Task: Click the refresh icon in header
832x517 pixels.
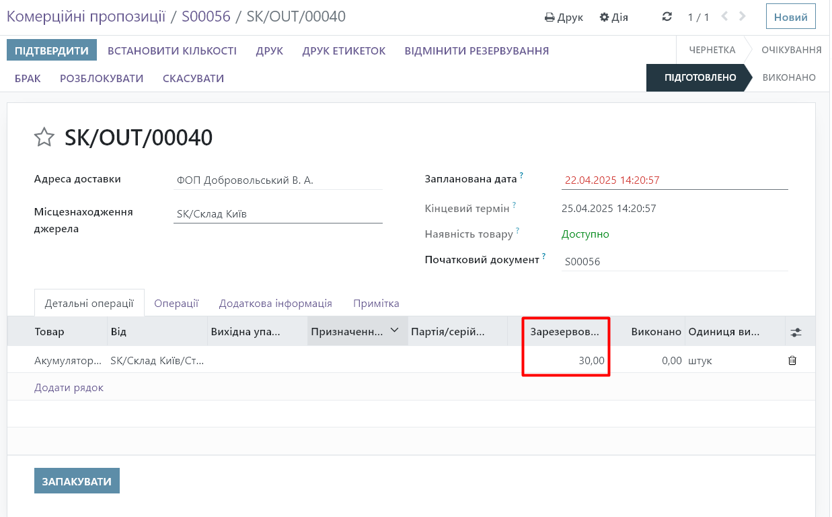Action: coord(667,17)
